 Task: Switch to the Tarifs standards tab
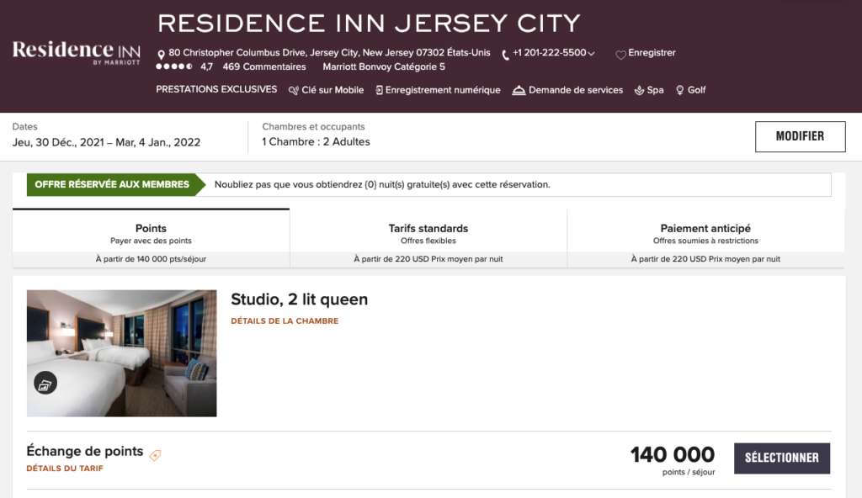point(428,234)
